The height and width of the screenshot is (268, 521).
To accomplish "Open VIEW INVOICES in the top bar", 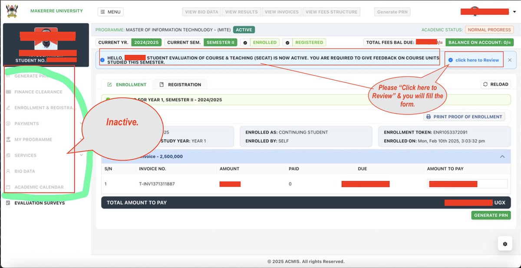I will pyautogui.click(x=282, y=12).
